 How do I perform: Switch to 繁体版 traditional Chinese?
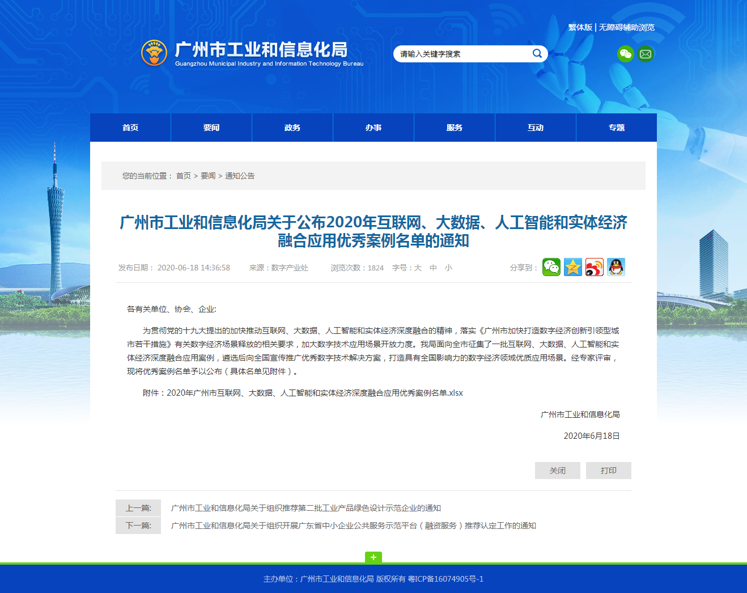tap(580, 27)
